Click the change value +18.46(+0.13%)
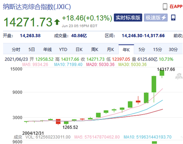183x144 pixels. (87, 18)
